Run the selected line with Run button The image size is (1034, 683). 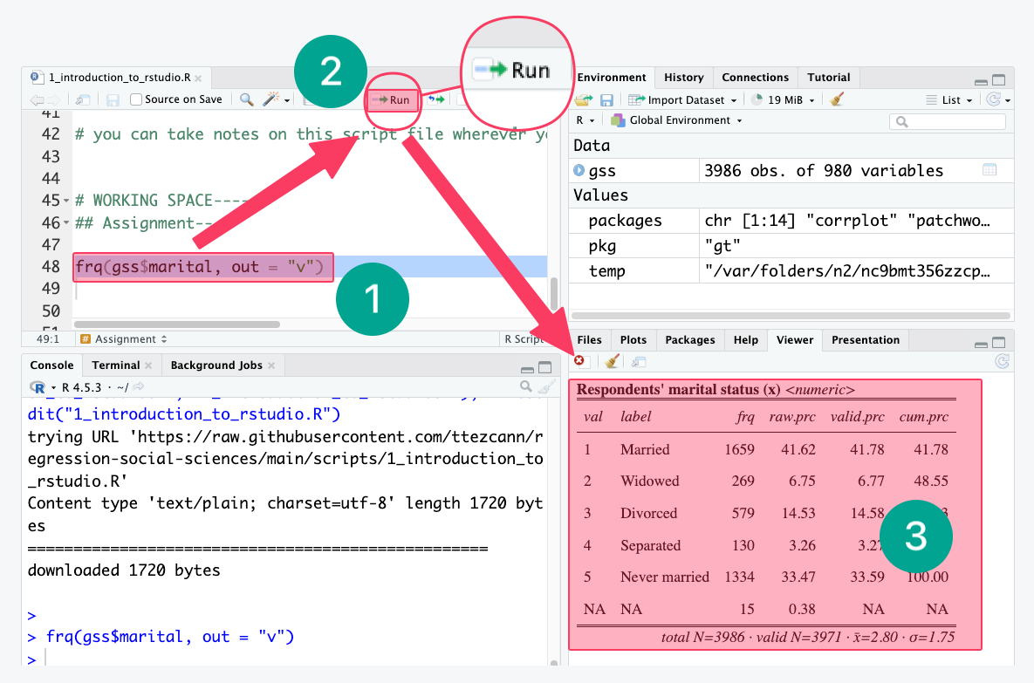point(392,100)
